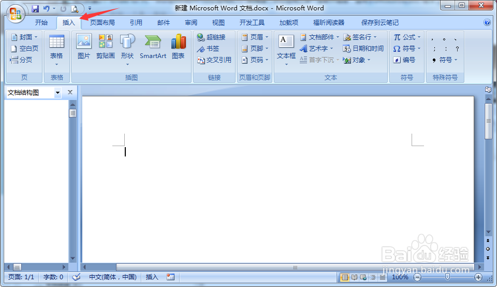Insert a blank page (空白页)

(x=24, y=49)
